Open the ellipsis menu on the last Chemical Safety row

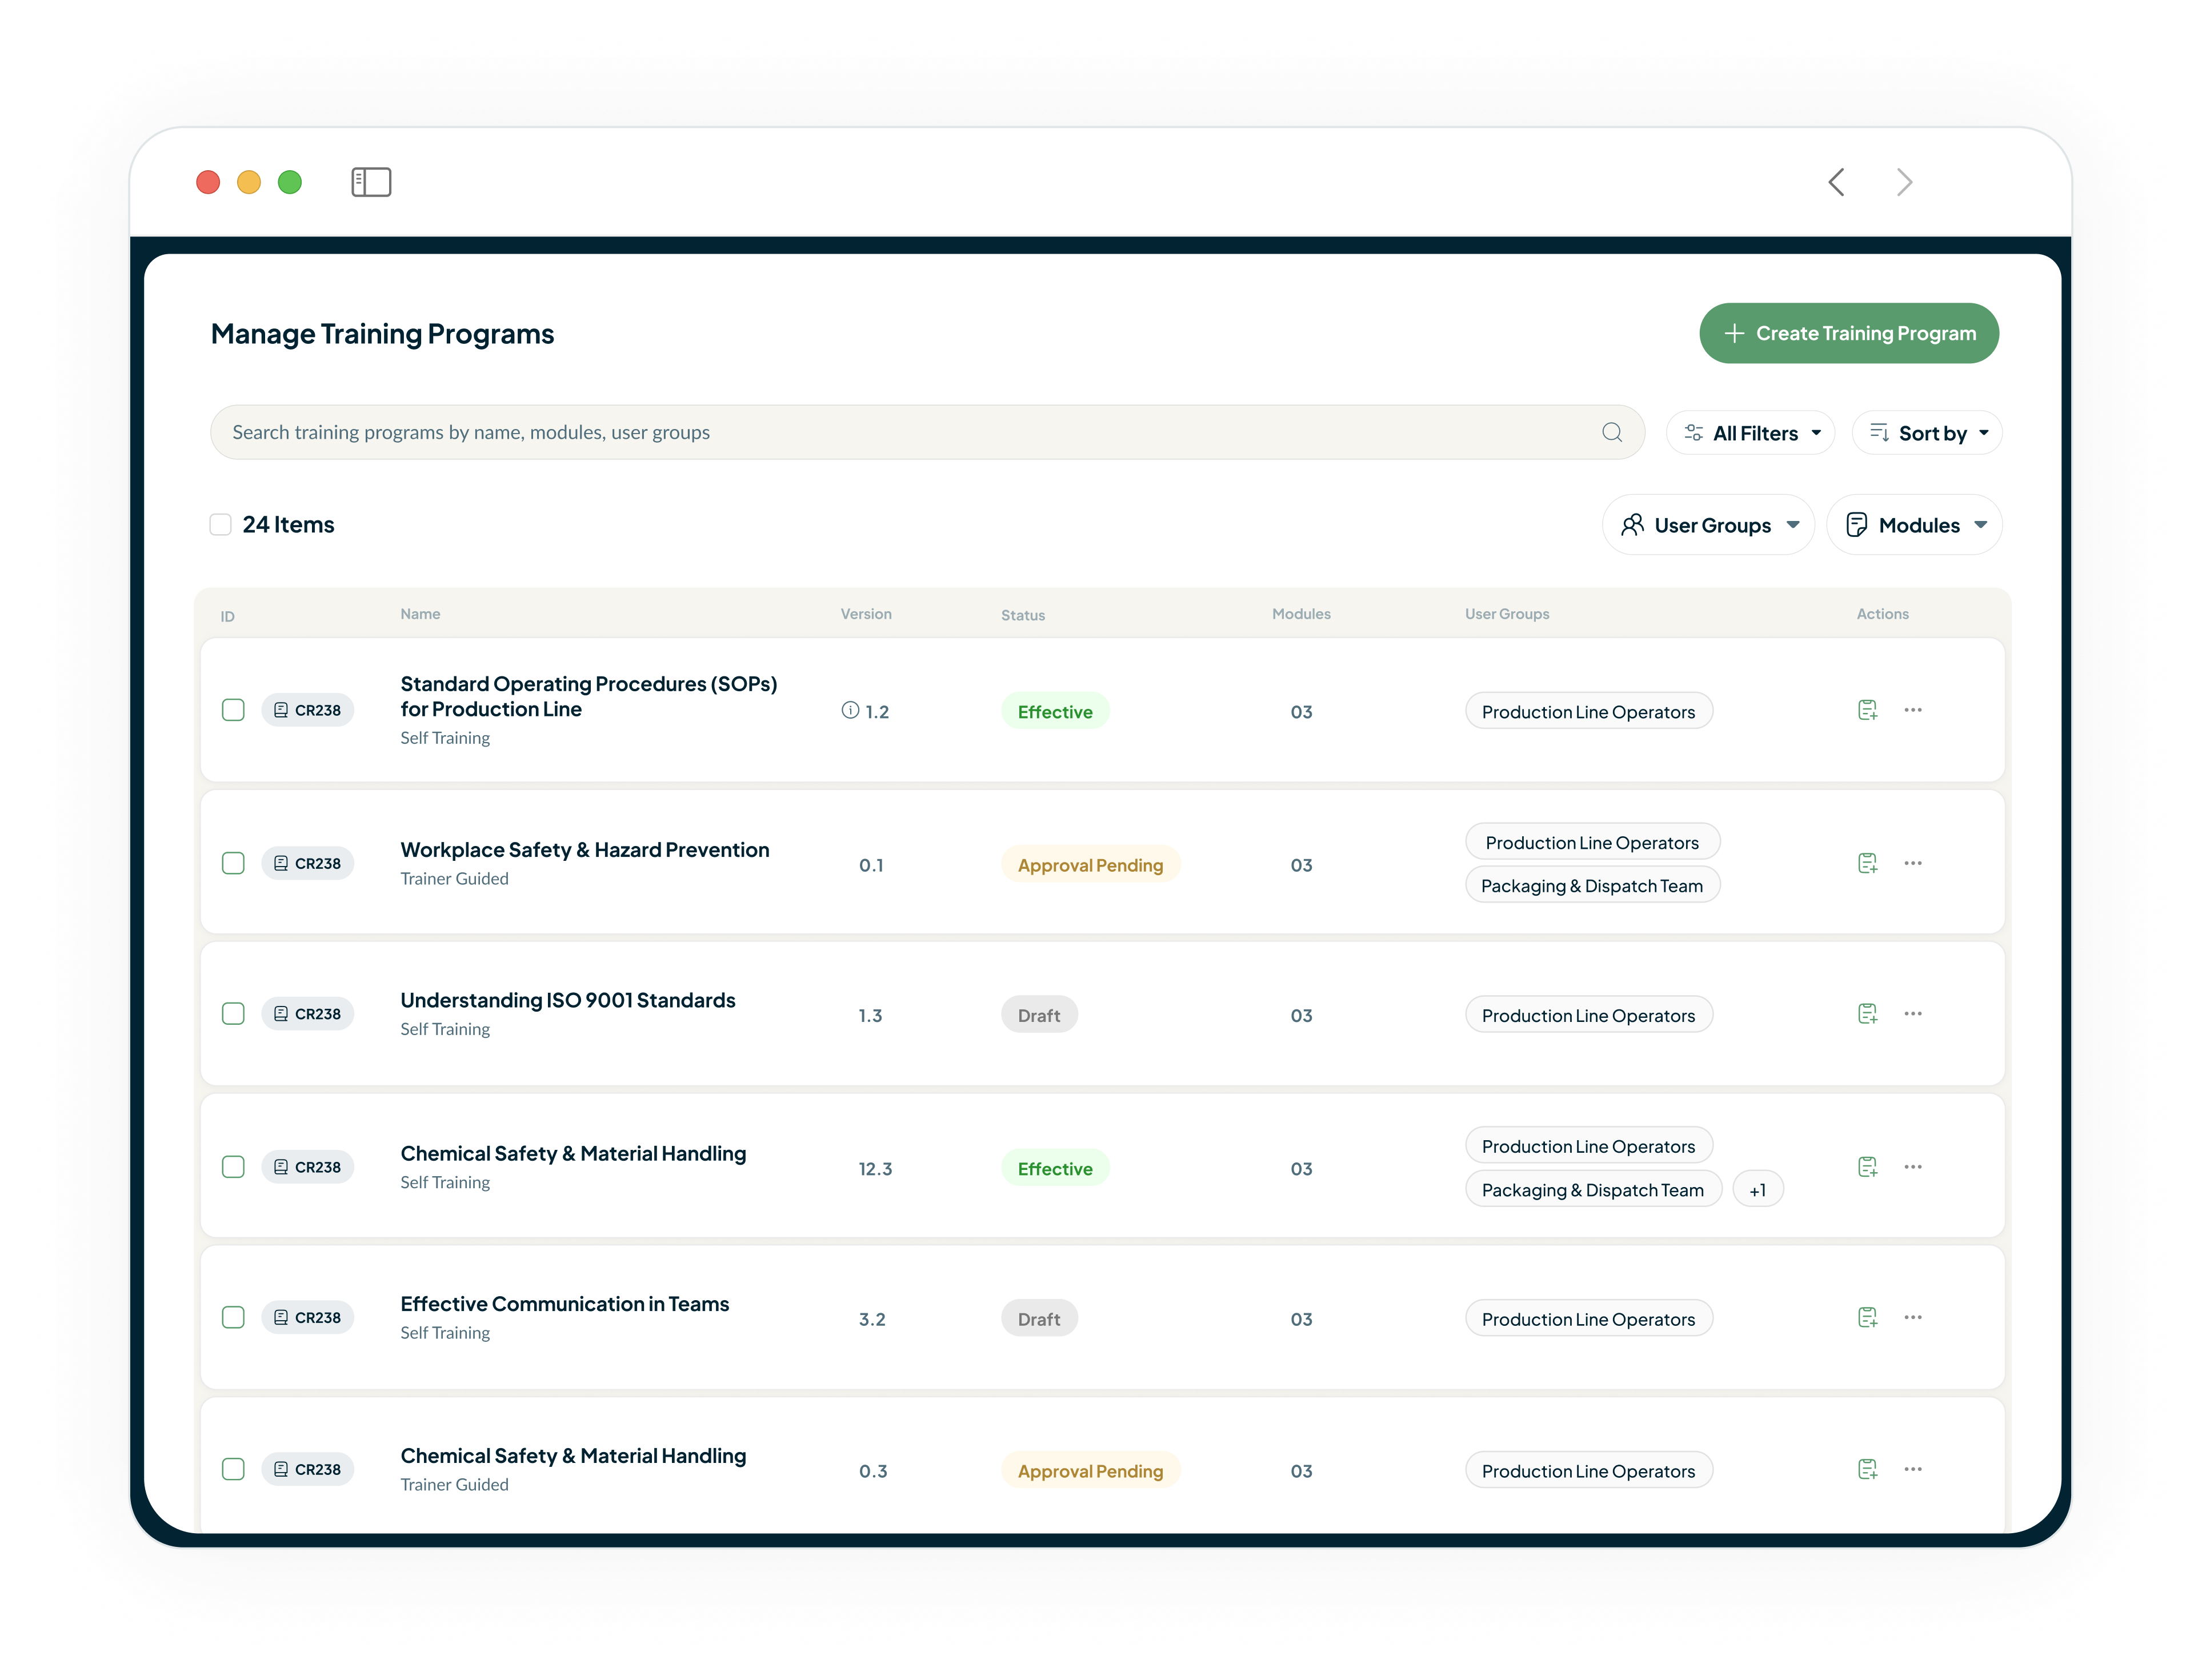point(1914,1468)
